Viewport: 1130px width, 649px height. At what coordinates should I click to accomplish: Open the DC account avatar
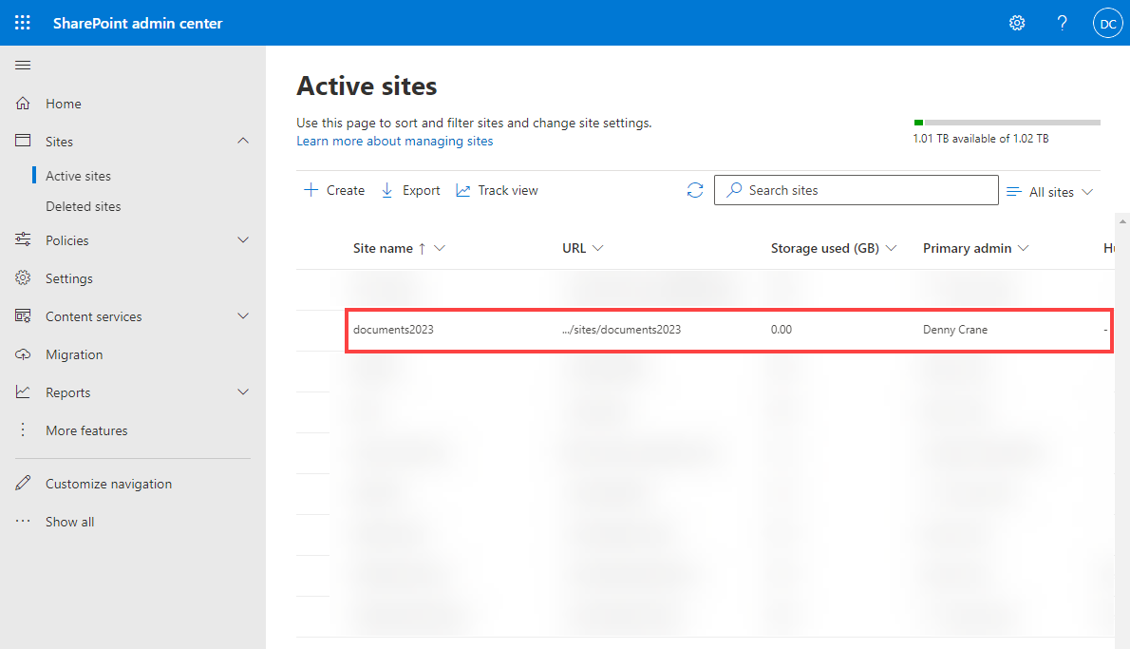[1107, 23]
